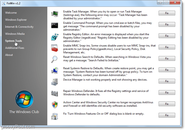Select Windows Media in sidebar
Screen dimensions: 185x130
point(15,34)
